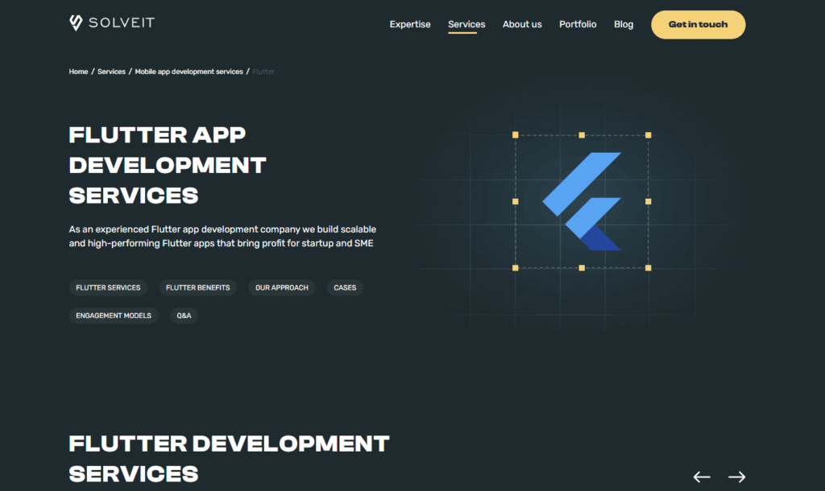Click the Flutter logo illustration
825x491 pixels.
582,201
